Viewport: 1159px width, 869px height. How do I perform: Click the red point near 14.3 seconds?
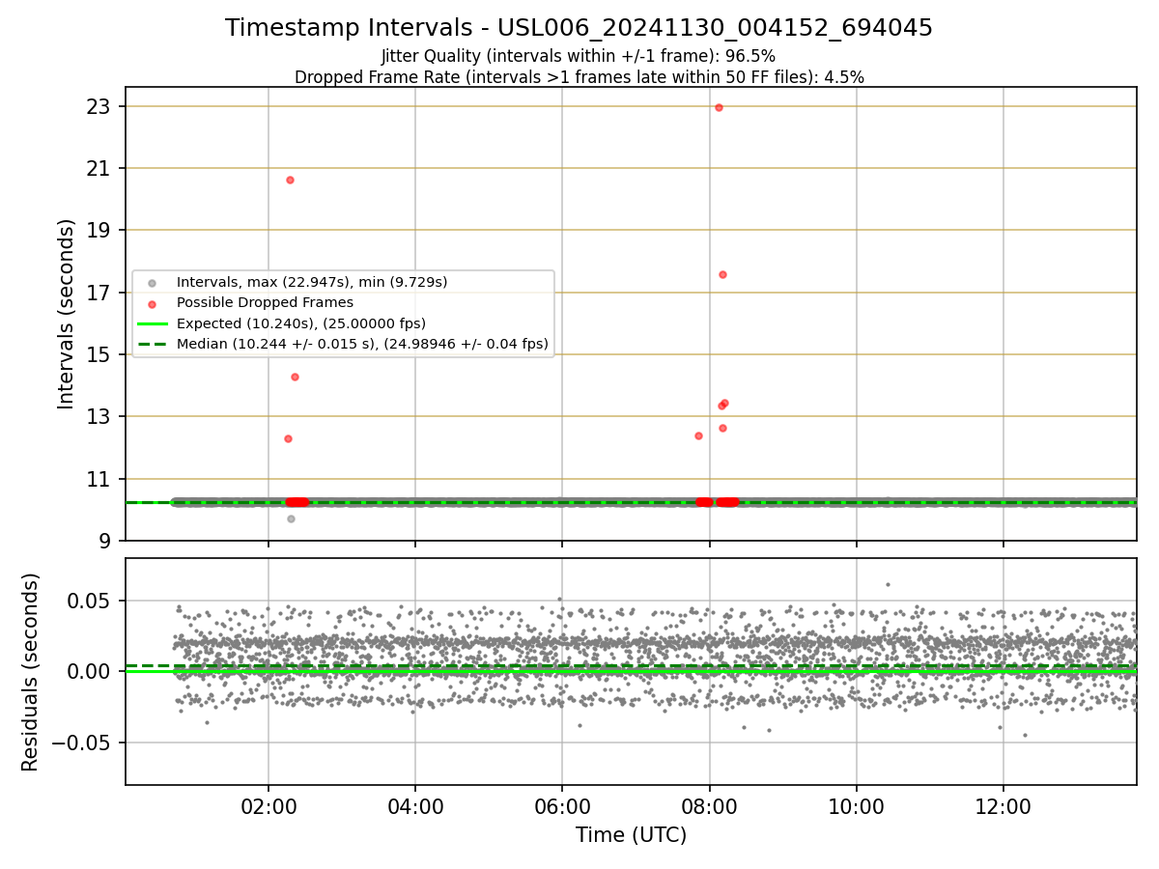coord(295,377)
